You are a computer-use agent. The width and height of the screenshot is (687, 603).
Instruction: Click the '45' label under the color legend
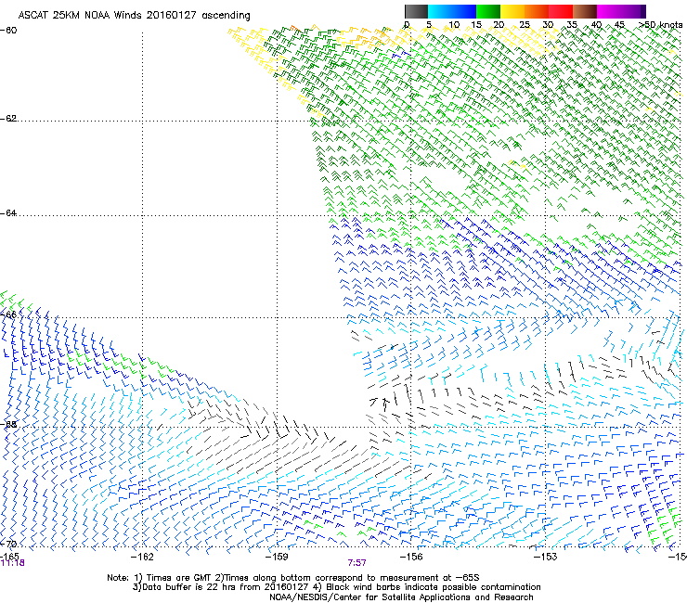[619, 25]
